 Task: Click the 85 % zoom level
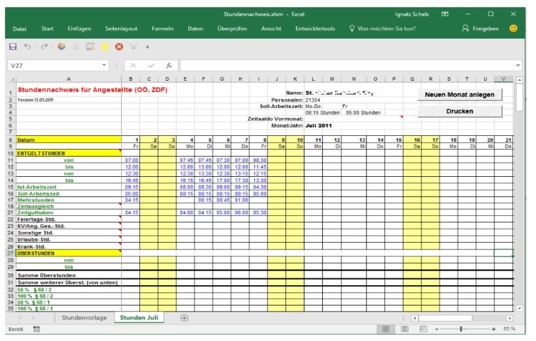coord(509,329)
